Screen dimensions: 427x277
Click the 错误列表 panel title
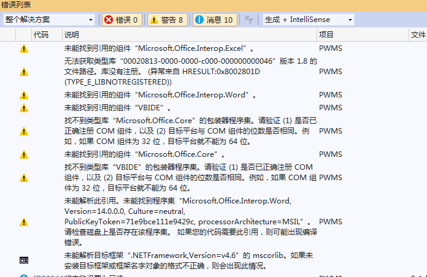pos(16,5)
